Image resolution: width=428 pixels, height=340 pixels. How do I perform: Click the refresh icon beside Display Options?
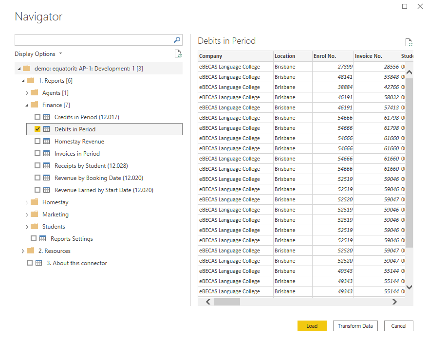click(178, 54)
